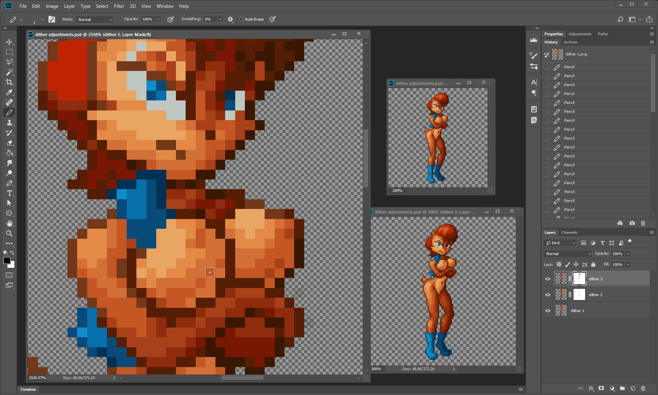Expand the layer blend mode dropdown

click(x=568, y=254)
